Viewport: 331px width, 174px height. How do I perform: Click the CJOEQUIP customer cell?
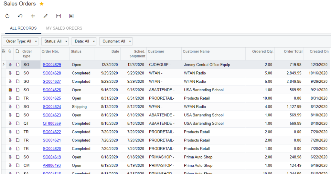(164, 65)
